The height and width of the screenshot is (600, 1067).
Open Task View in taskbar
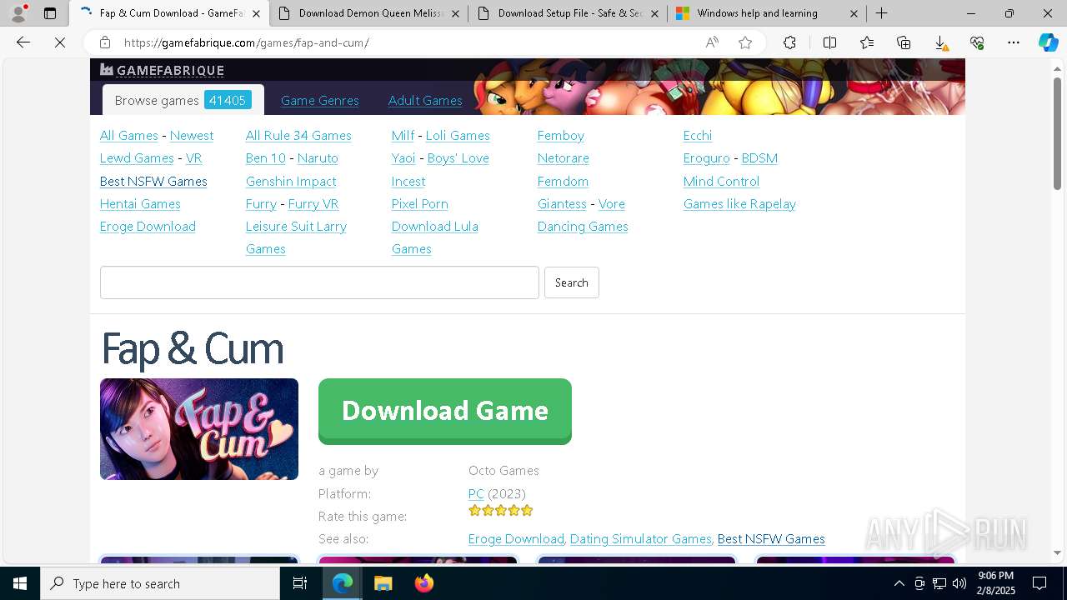pyautogui.click(x=300, y=583)
